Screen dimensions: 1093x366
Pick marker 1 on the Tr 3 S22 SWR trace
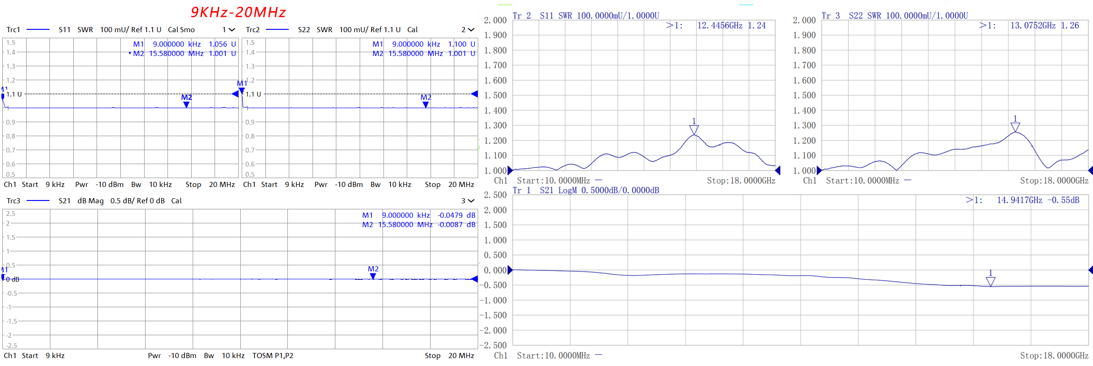pos(1015,127)
